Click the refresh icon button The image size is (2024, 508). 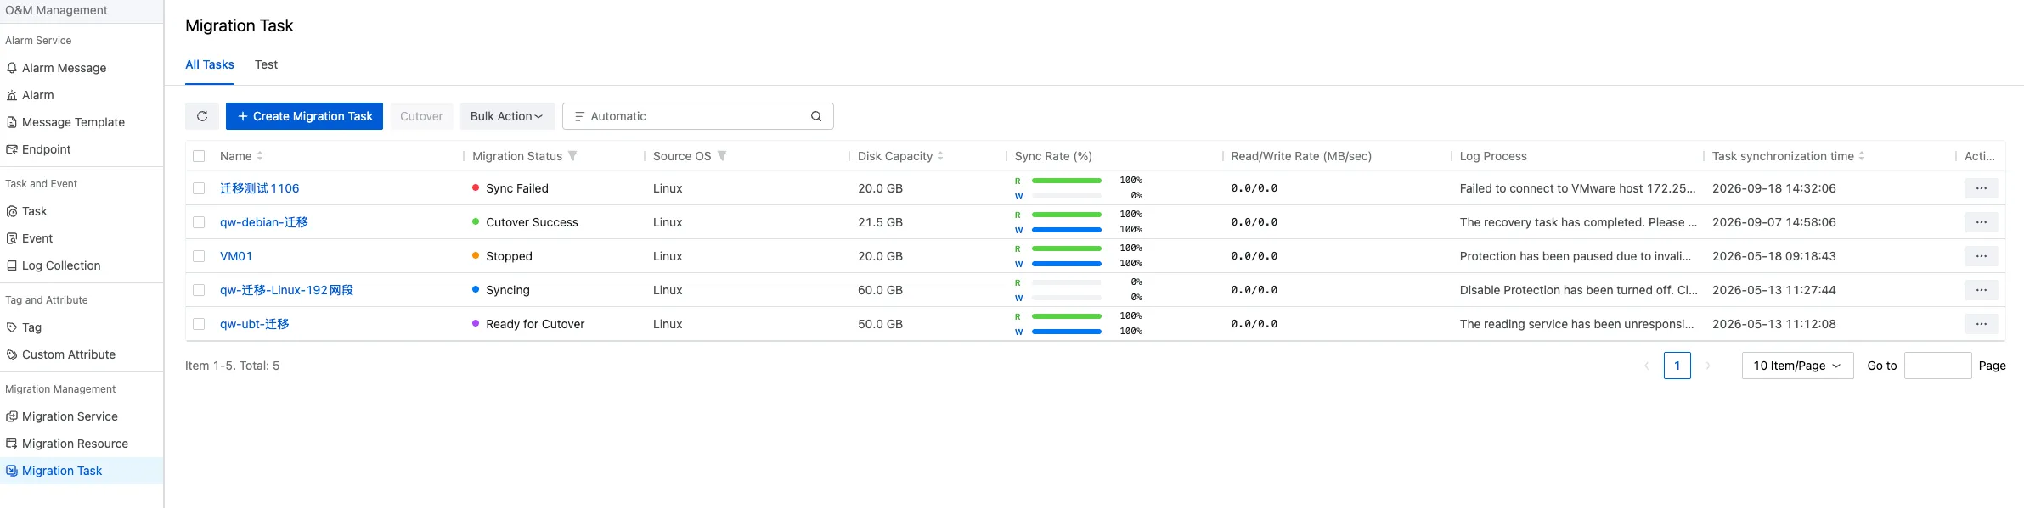(x=202, y=116)
